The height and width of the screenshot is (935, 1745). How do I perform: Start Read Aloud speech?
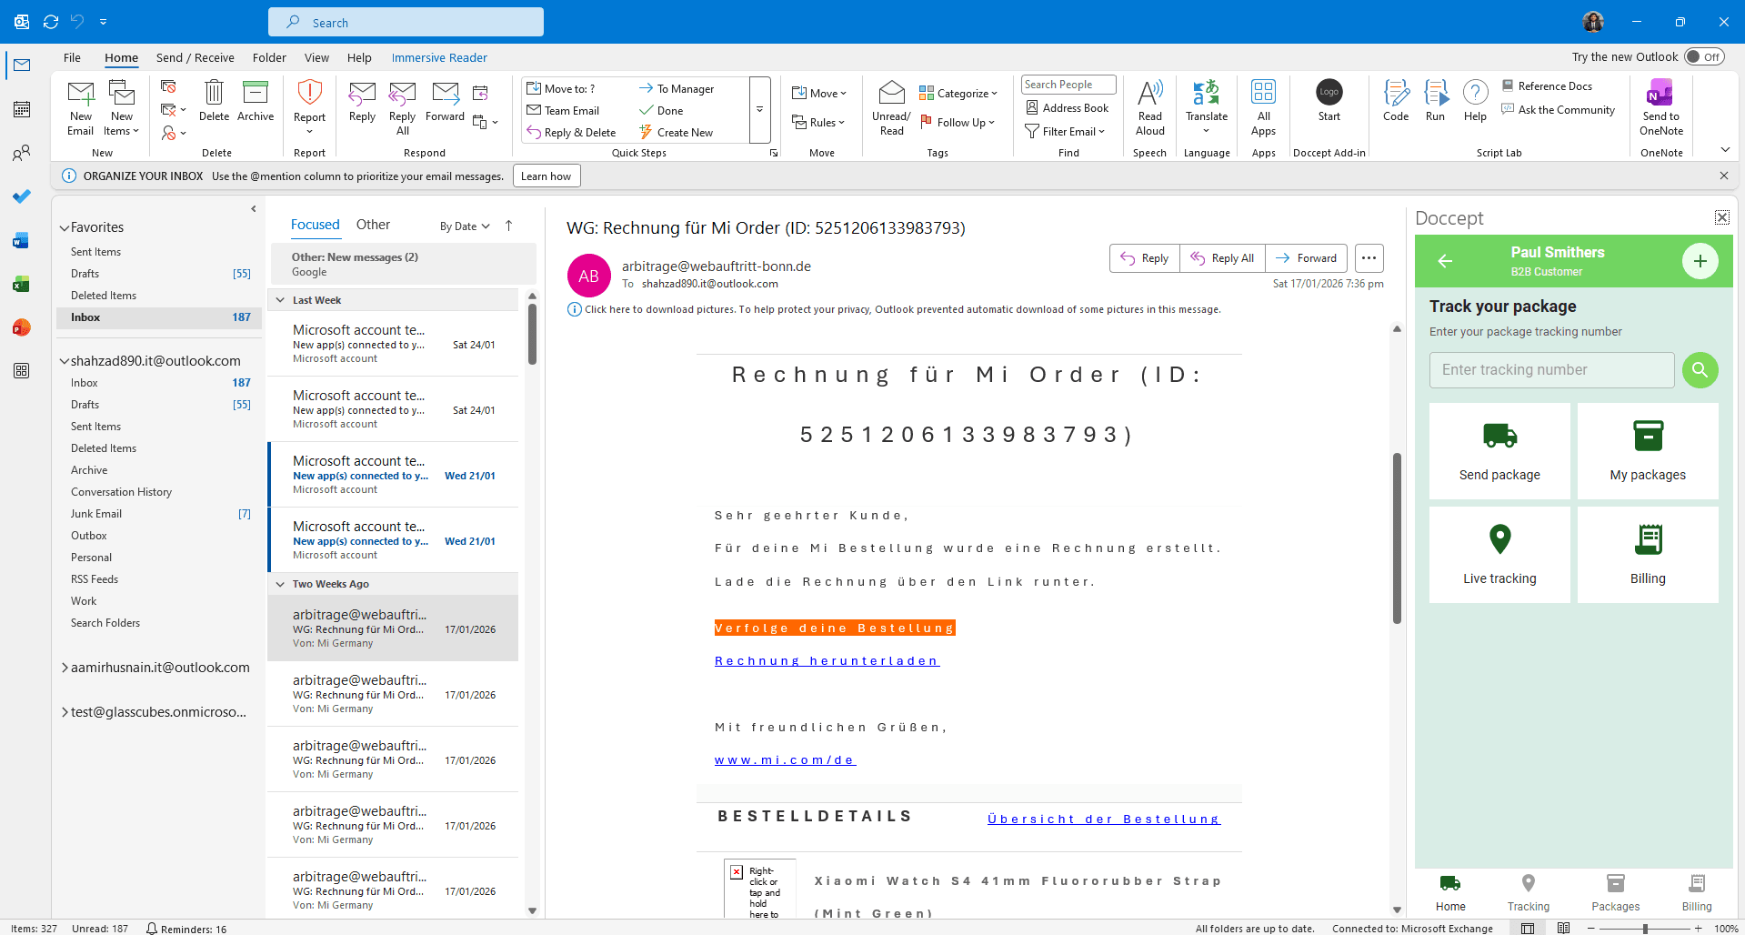click(x=1150, y=108)
